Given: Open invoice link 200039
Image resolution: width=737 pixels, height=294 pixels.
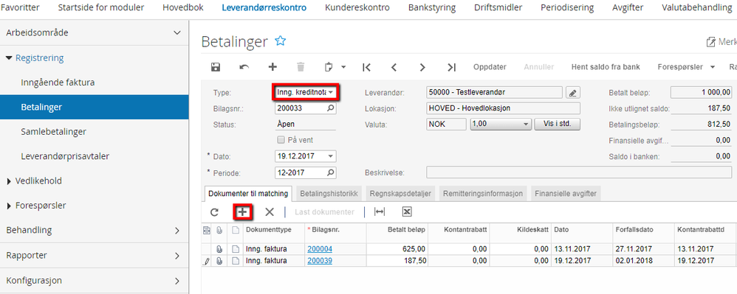Looking at the screenshot, I should (320, 261).
